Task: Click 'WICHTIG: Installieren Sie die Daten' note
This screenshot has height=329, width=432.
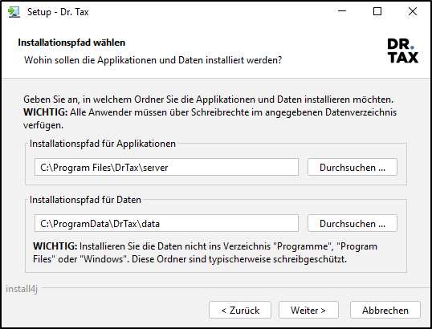Action: [x=205, y=253]
